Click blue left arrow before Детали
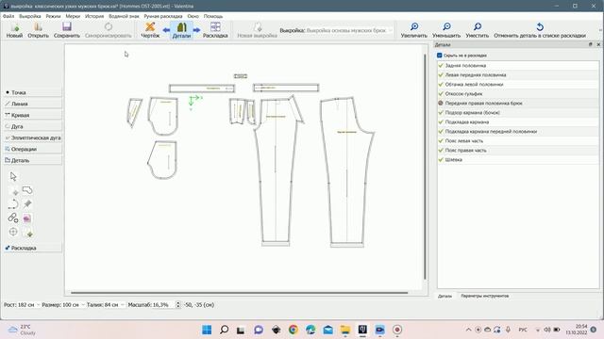 pos(166,30)
